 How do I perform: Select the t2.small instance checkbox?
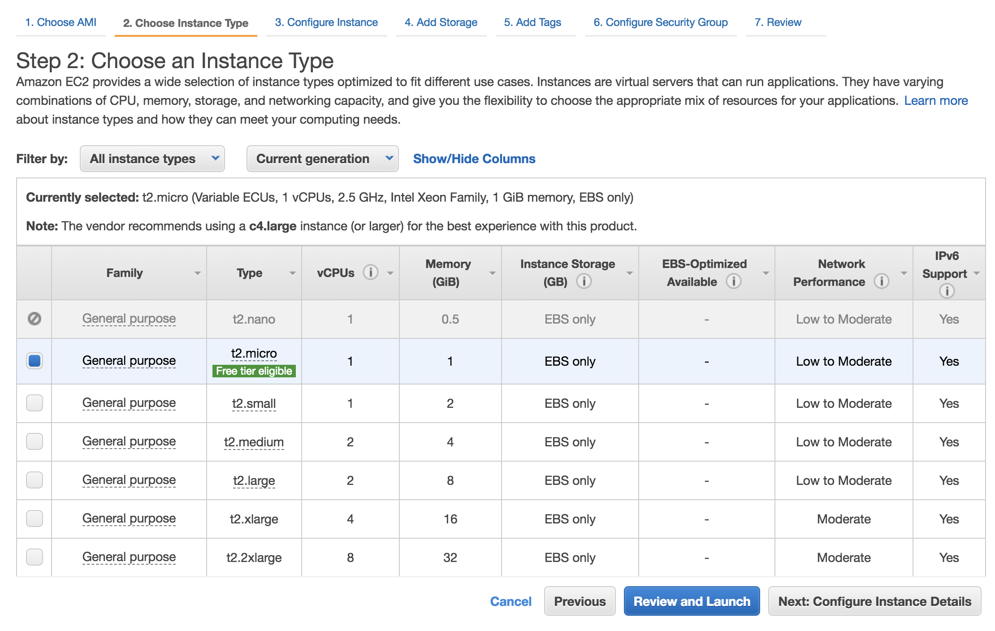tap(35, 403)
